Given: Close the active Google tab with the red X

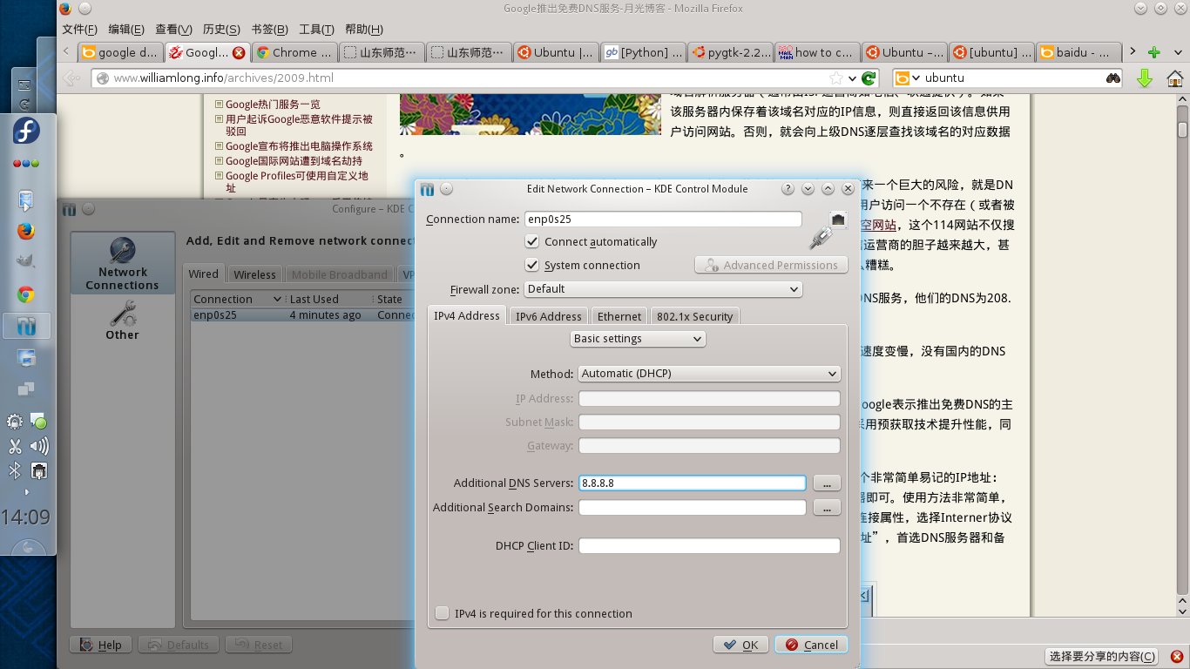Looking at the screenshot, I should click(239, 52).
